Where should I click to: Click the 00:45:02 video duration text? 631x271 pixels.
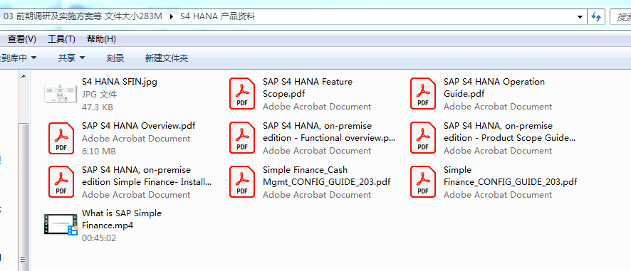pos(98,238)
